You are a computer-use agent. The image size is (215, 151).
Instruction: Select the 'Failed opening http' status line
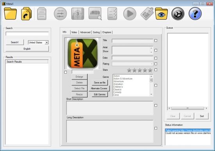[x=188, y=130]
